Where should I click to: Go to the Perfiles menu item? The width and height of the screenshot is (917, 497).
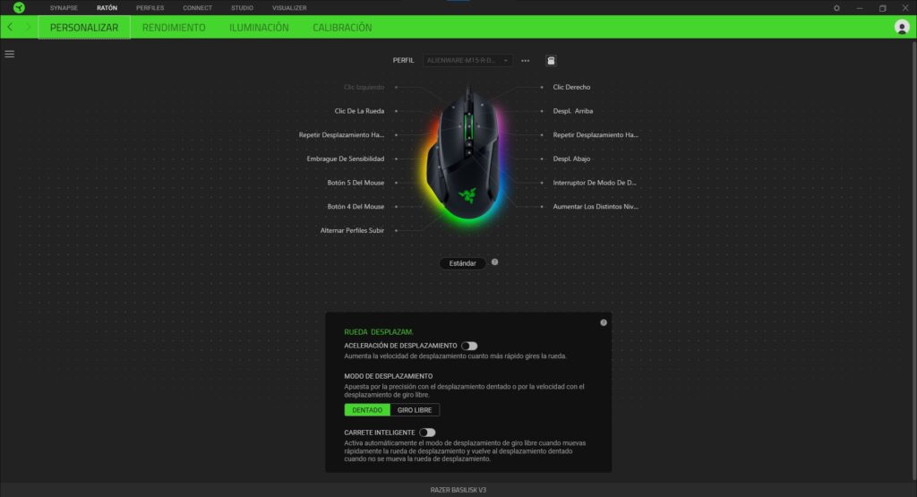[x=150, y=8]
